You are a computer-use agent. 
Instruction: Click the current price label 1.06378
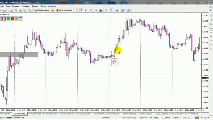[x=205, y=78]
